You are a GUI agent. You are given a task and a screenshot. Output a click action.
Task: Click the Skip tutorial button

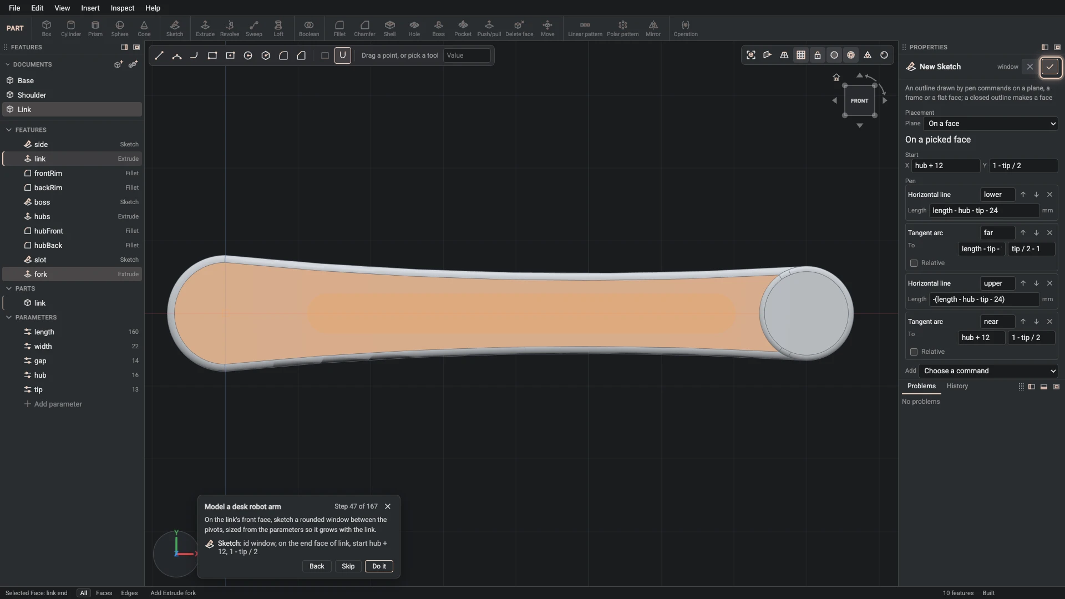click(348, 566)
